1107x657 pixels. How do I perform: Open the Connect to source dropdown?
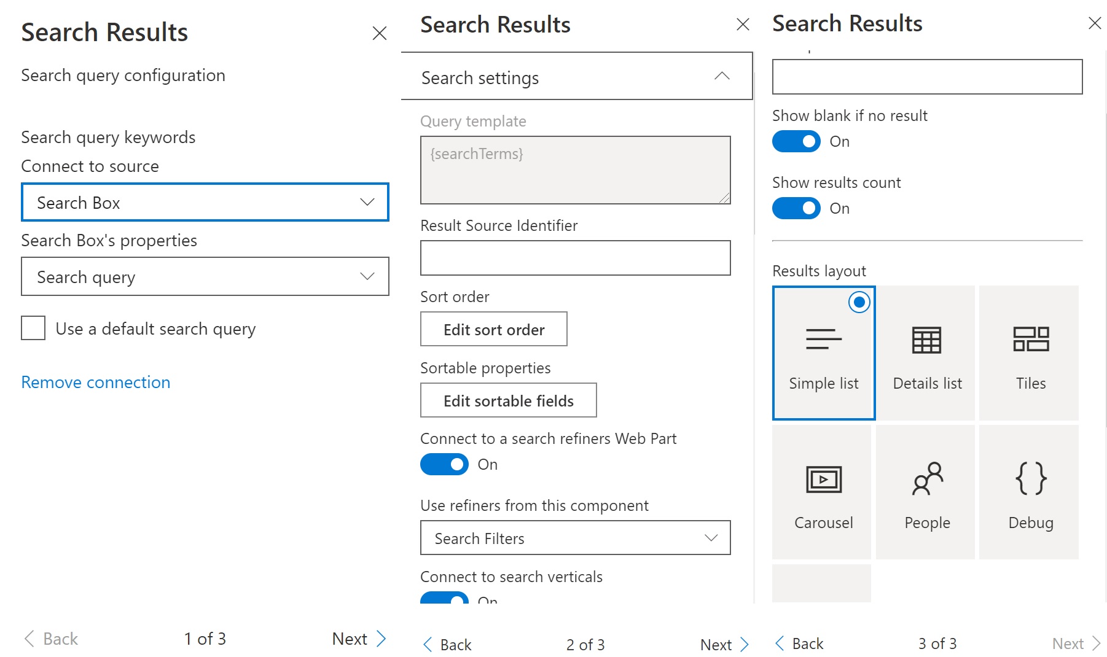pyautogui.click(x=205, y=202)
